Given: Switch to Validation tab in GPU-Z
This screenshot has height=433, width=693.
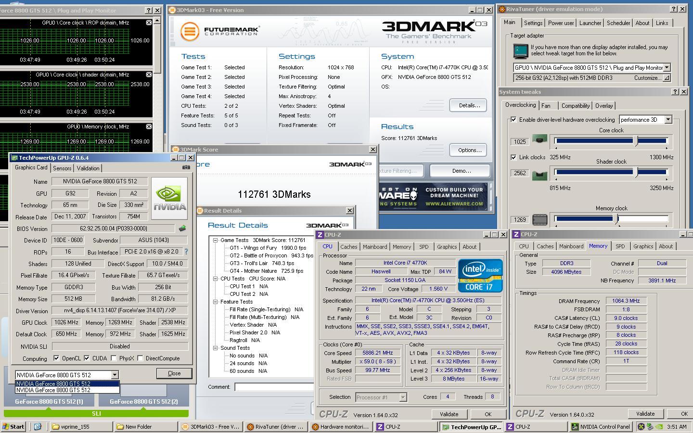Looking at the screenshot, I should [x=88, y=168].
